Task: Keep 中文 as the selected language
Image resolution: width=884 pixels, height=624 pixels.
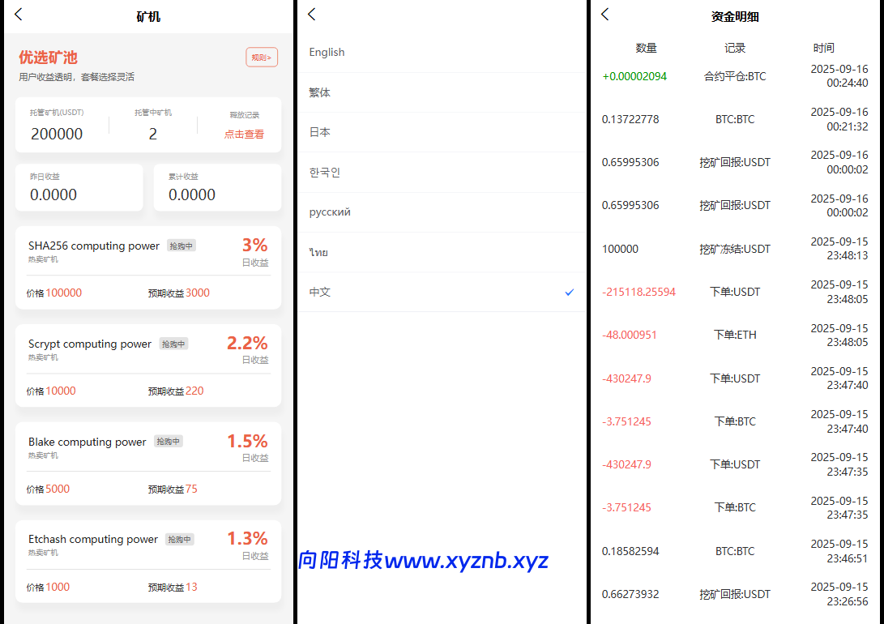Action: click(318, 293)
